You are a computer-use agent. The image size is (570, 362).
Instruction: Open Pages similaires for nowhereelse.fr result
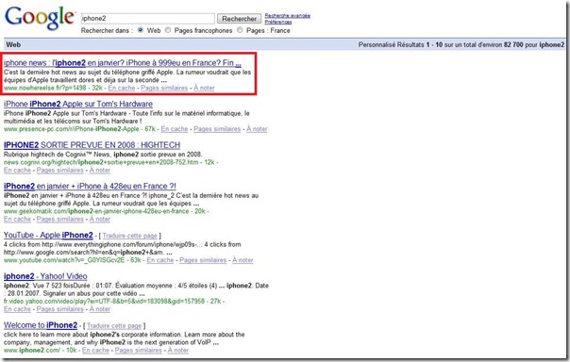point(164,88)
